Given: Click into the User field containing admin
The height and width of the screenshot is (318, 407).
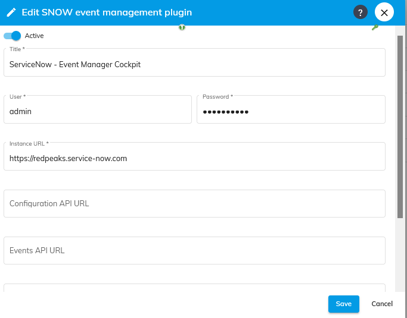Looking at the screenshot, I should (98, 111).
